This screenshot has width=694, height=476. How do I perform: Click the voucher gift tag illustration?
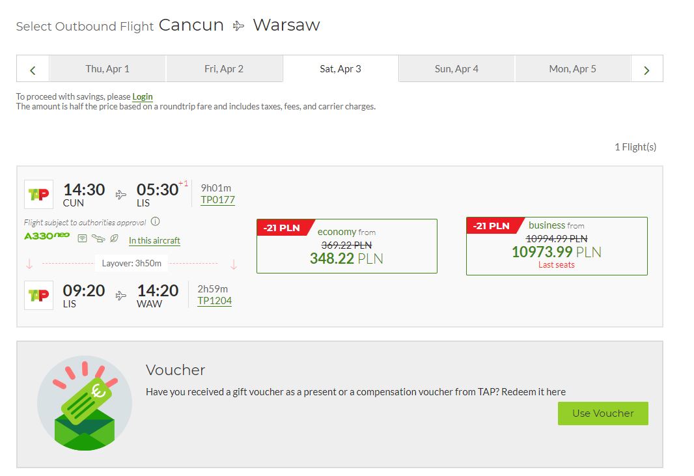click(85, 403)
